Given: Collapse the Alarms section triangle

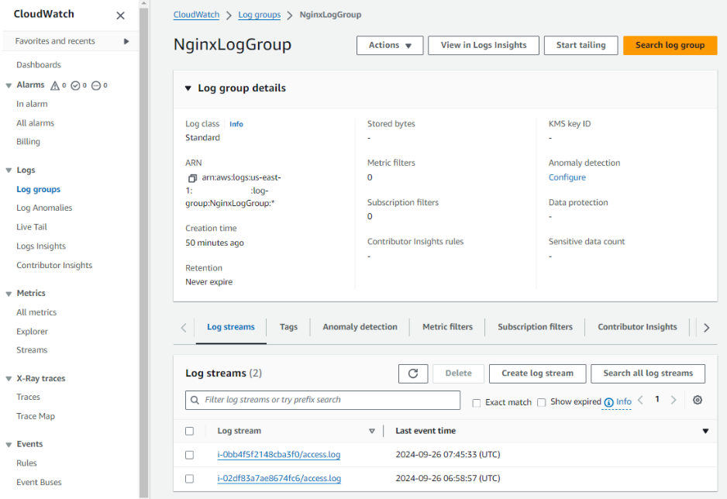Looking at the screenshot, I should click(9, 85).
